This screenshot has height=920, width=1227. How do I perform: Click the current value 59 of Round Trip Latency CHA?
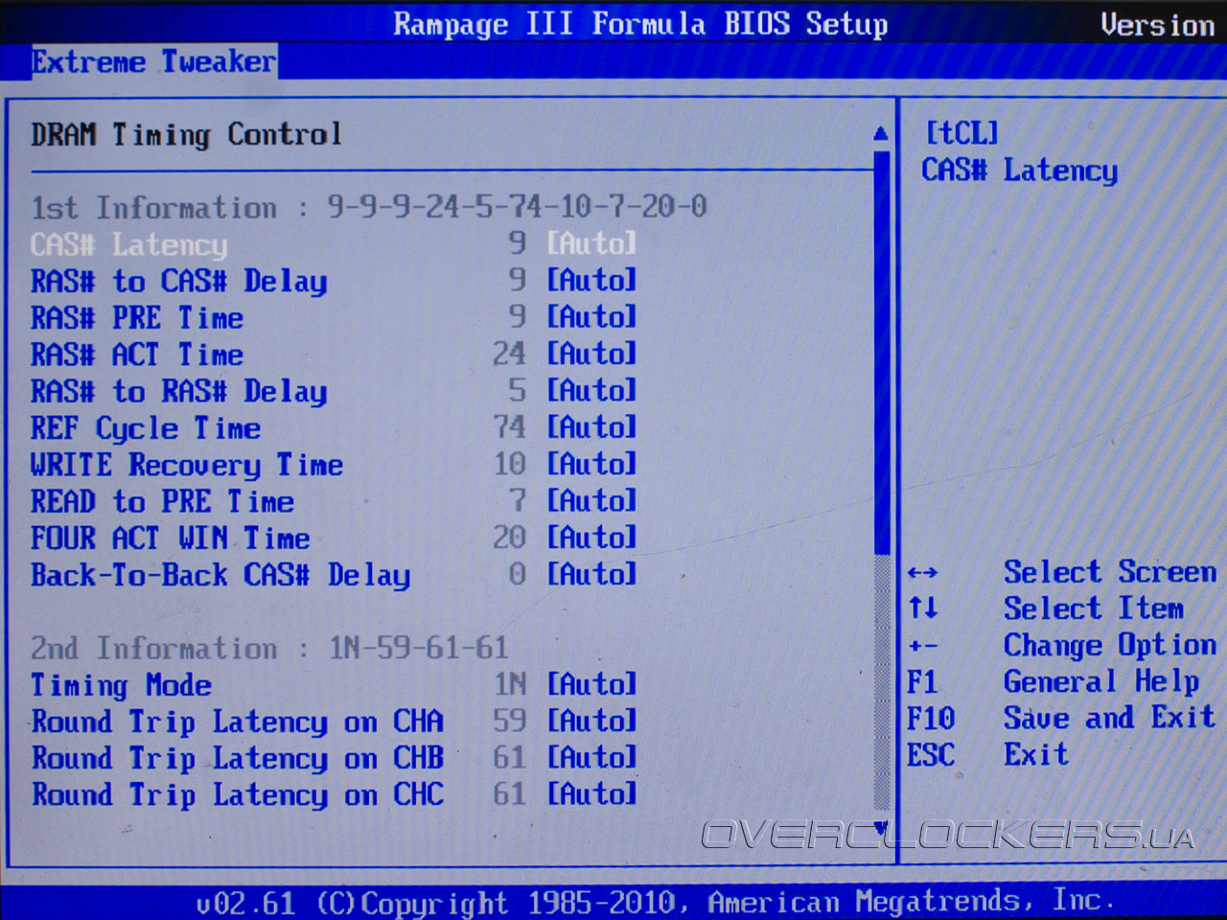(509, 721)
